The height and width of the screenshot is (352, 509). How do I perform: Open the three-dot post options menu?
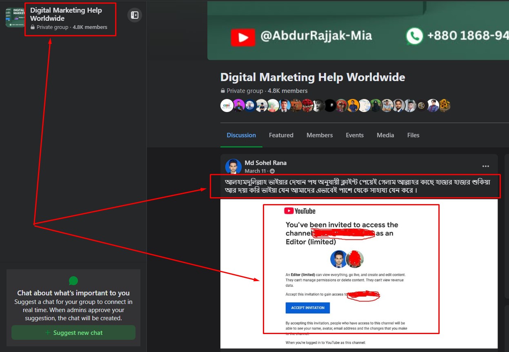486,166
